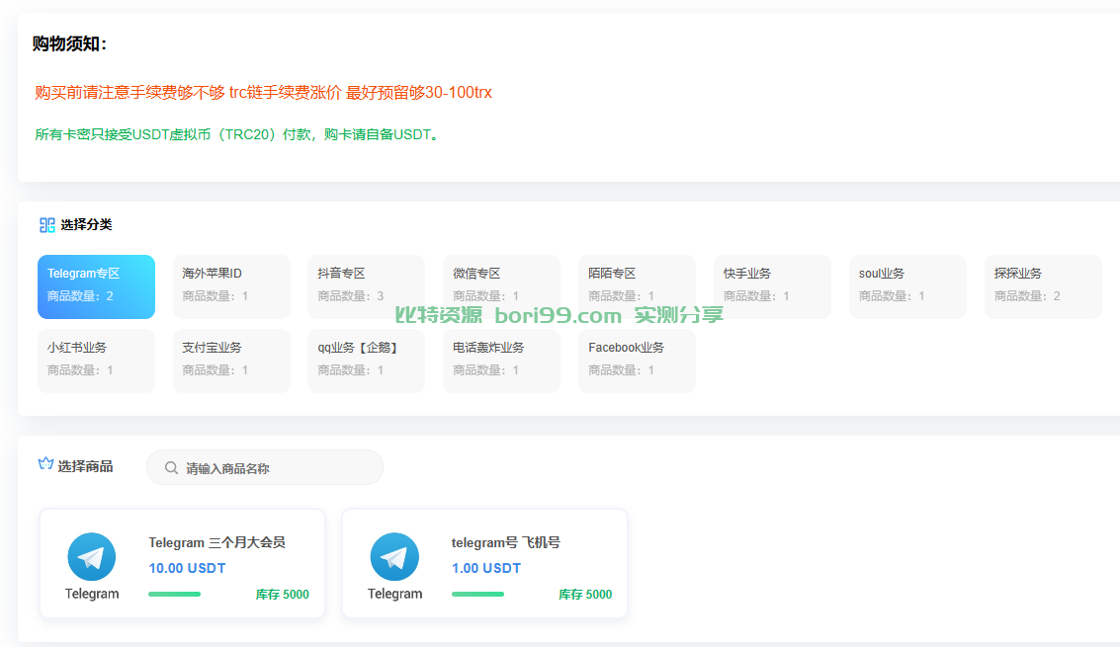1120x647 pixels.
Task: Click the 选择商品 crown icon
Action: click(x=45, y=463)
